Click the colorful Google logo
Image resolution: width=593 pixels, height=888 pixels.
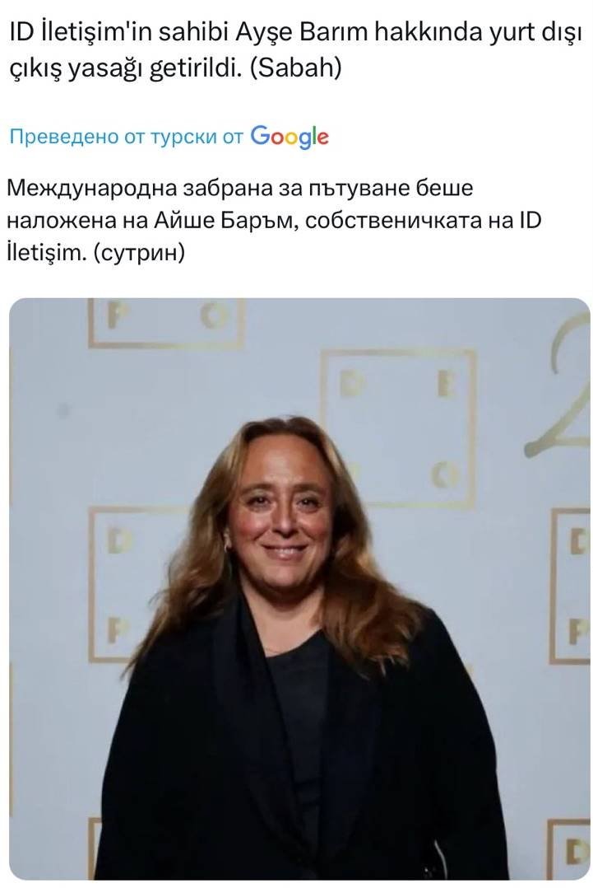click(x=290, y=137)
